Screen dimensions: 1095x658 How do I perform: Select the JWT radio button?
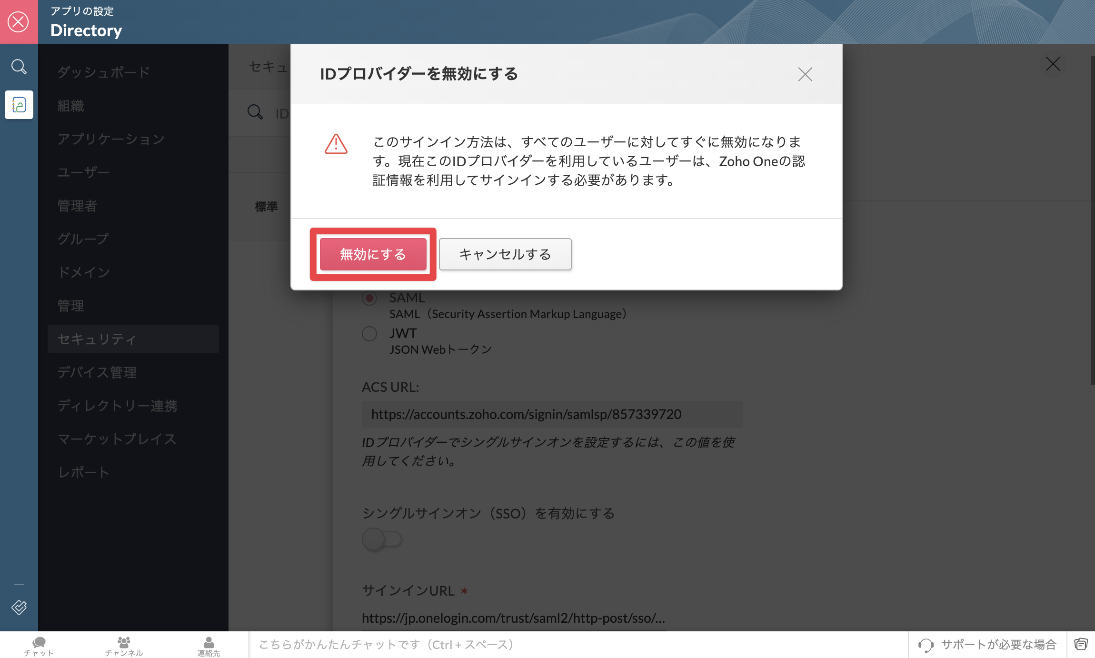[x=369, y=334]
